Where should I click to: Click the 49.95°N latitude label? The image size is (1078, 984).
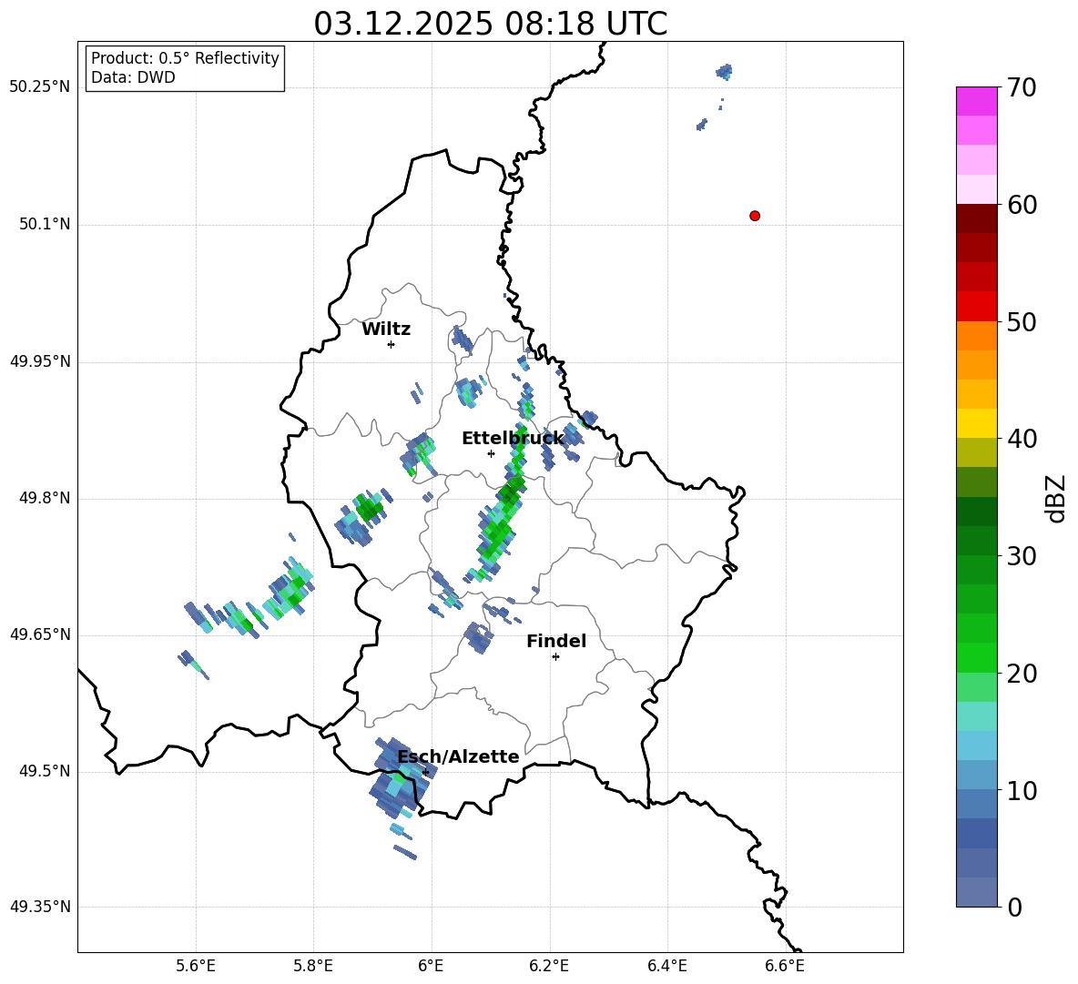pos(40,361)
